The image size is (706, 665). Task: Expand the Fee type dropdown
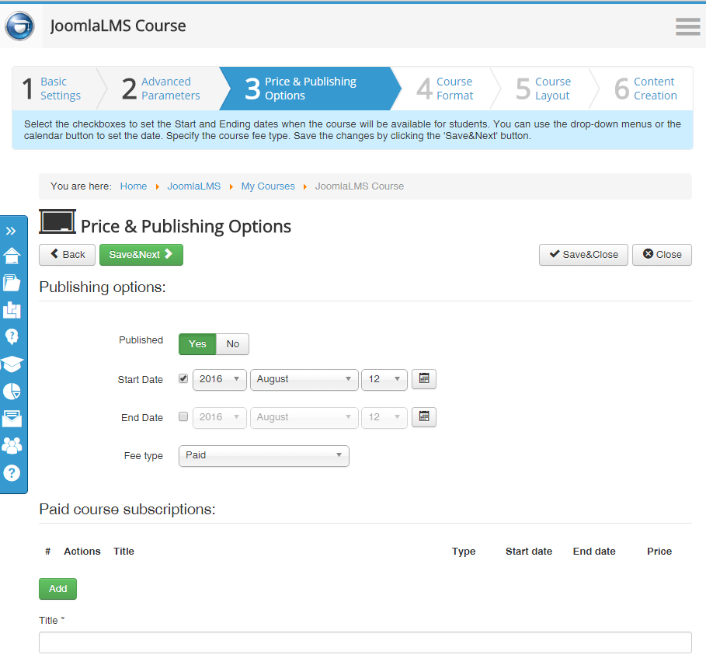click(264, 456)
